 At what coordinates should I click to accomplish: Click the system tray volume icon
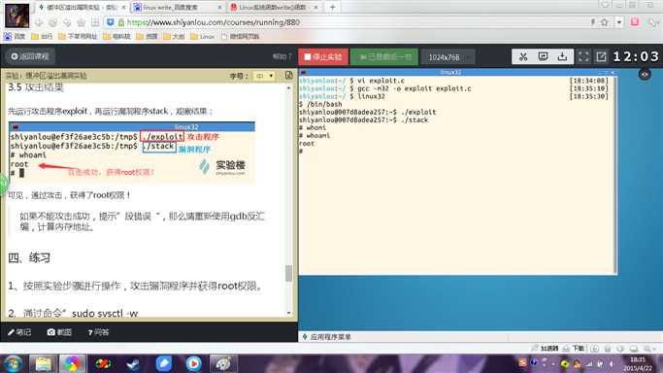click(612, 363)
